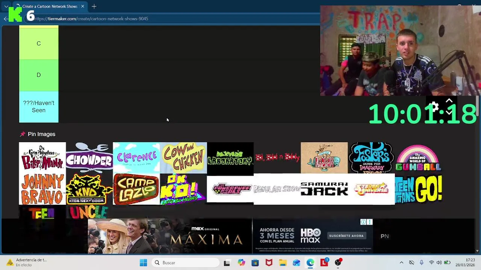Go back with the browser arrow
481x270 pixels.
[x=6, y=19]
